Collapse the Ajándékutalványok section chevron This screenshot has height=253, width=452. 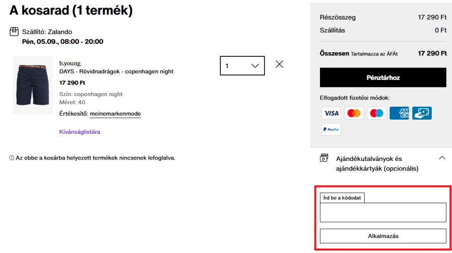click(442, 158)
